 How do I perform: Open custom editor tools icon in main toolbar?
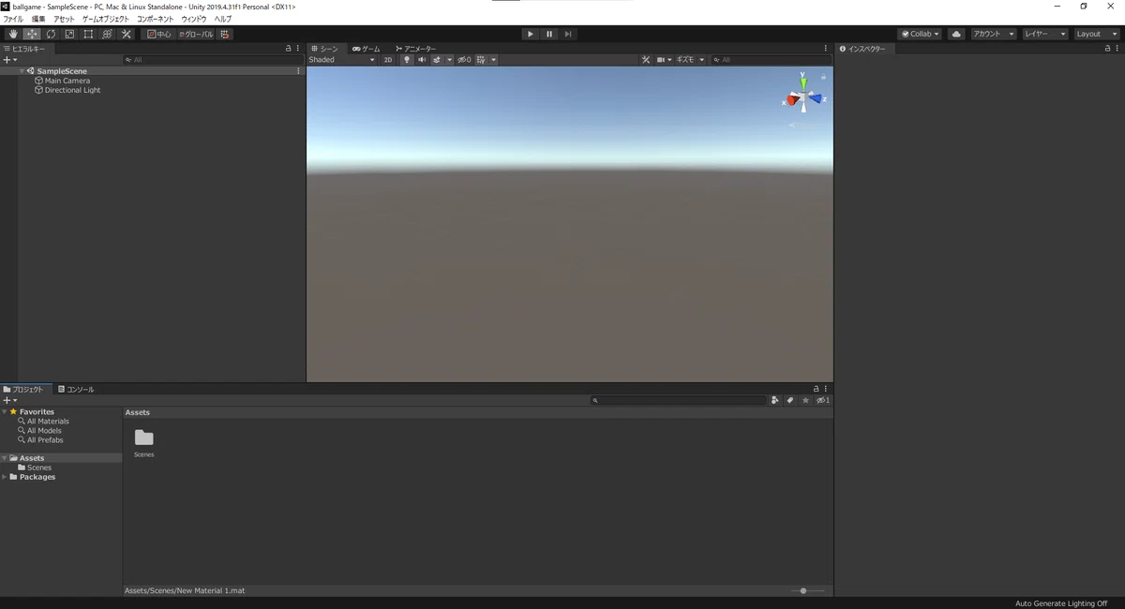coord(126,34)
